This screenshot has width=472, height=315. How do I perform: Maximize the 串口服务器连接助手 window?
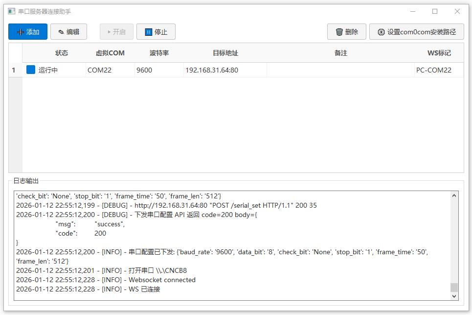(x=435, y=11)
